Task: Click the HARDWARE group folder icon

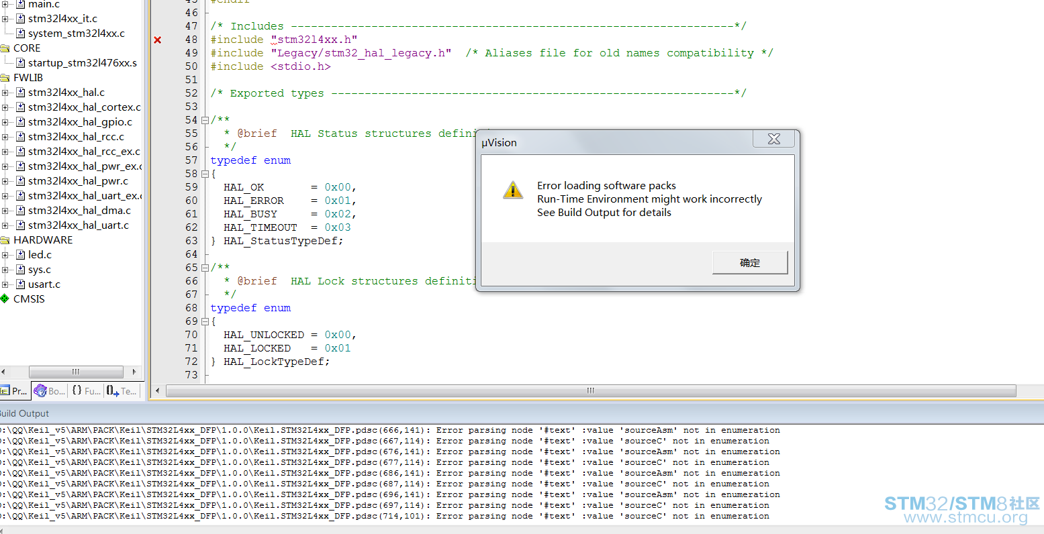Action: (5, 240)
